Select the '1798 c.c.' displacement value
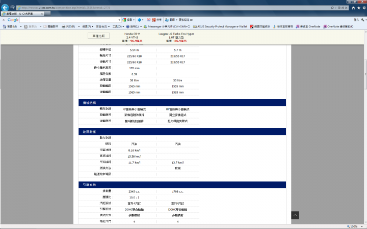The image size is (367, 229). tap(178, 192)
